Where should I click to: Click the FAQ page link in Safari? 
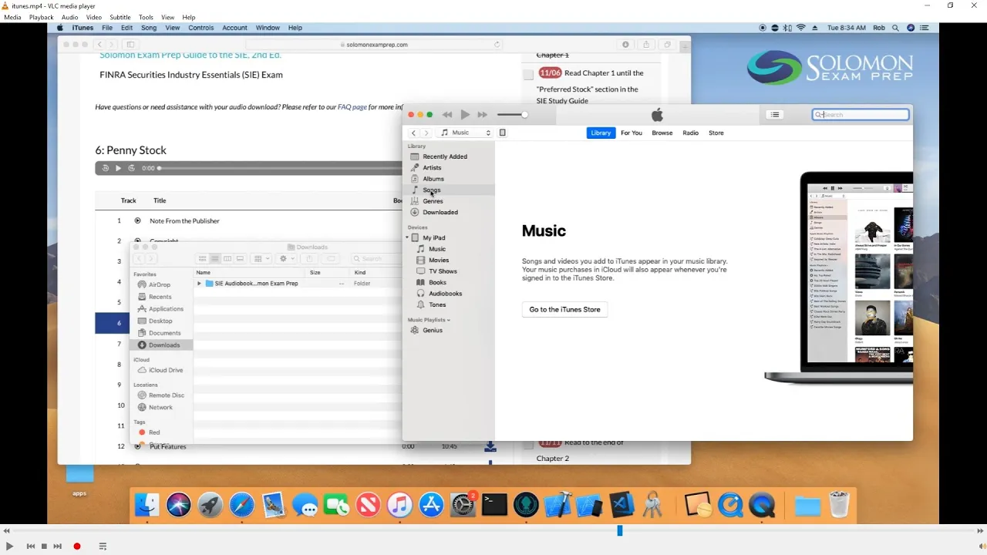pyautogui.click(x=352, y=107)
